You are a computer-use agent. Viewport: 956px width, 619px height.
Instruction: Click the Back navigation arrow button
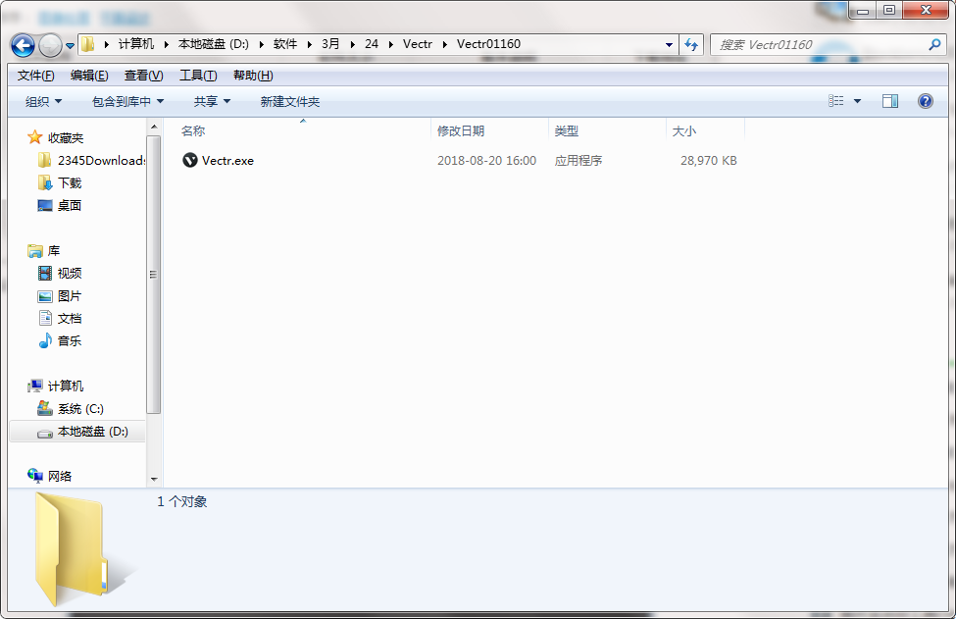click(x=23, y=45)
